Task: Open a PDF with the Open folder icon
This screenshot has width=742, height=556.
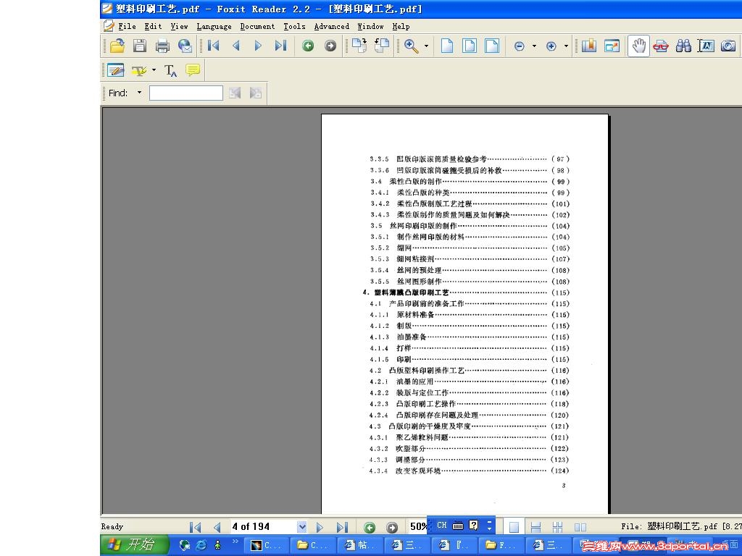Action: pos(117,46)
